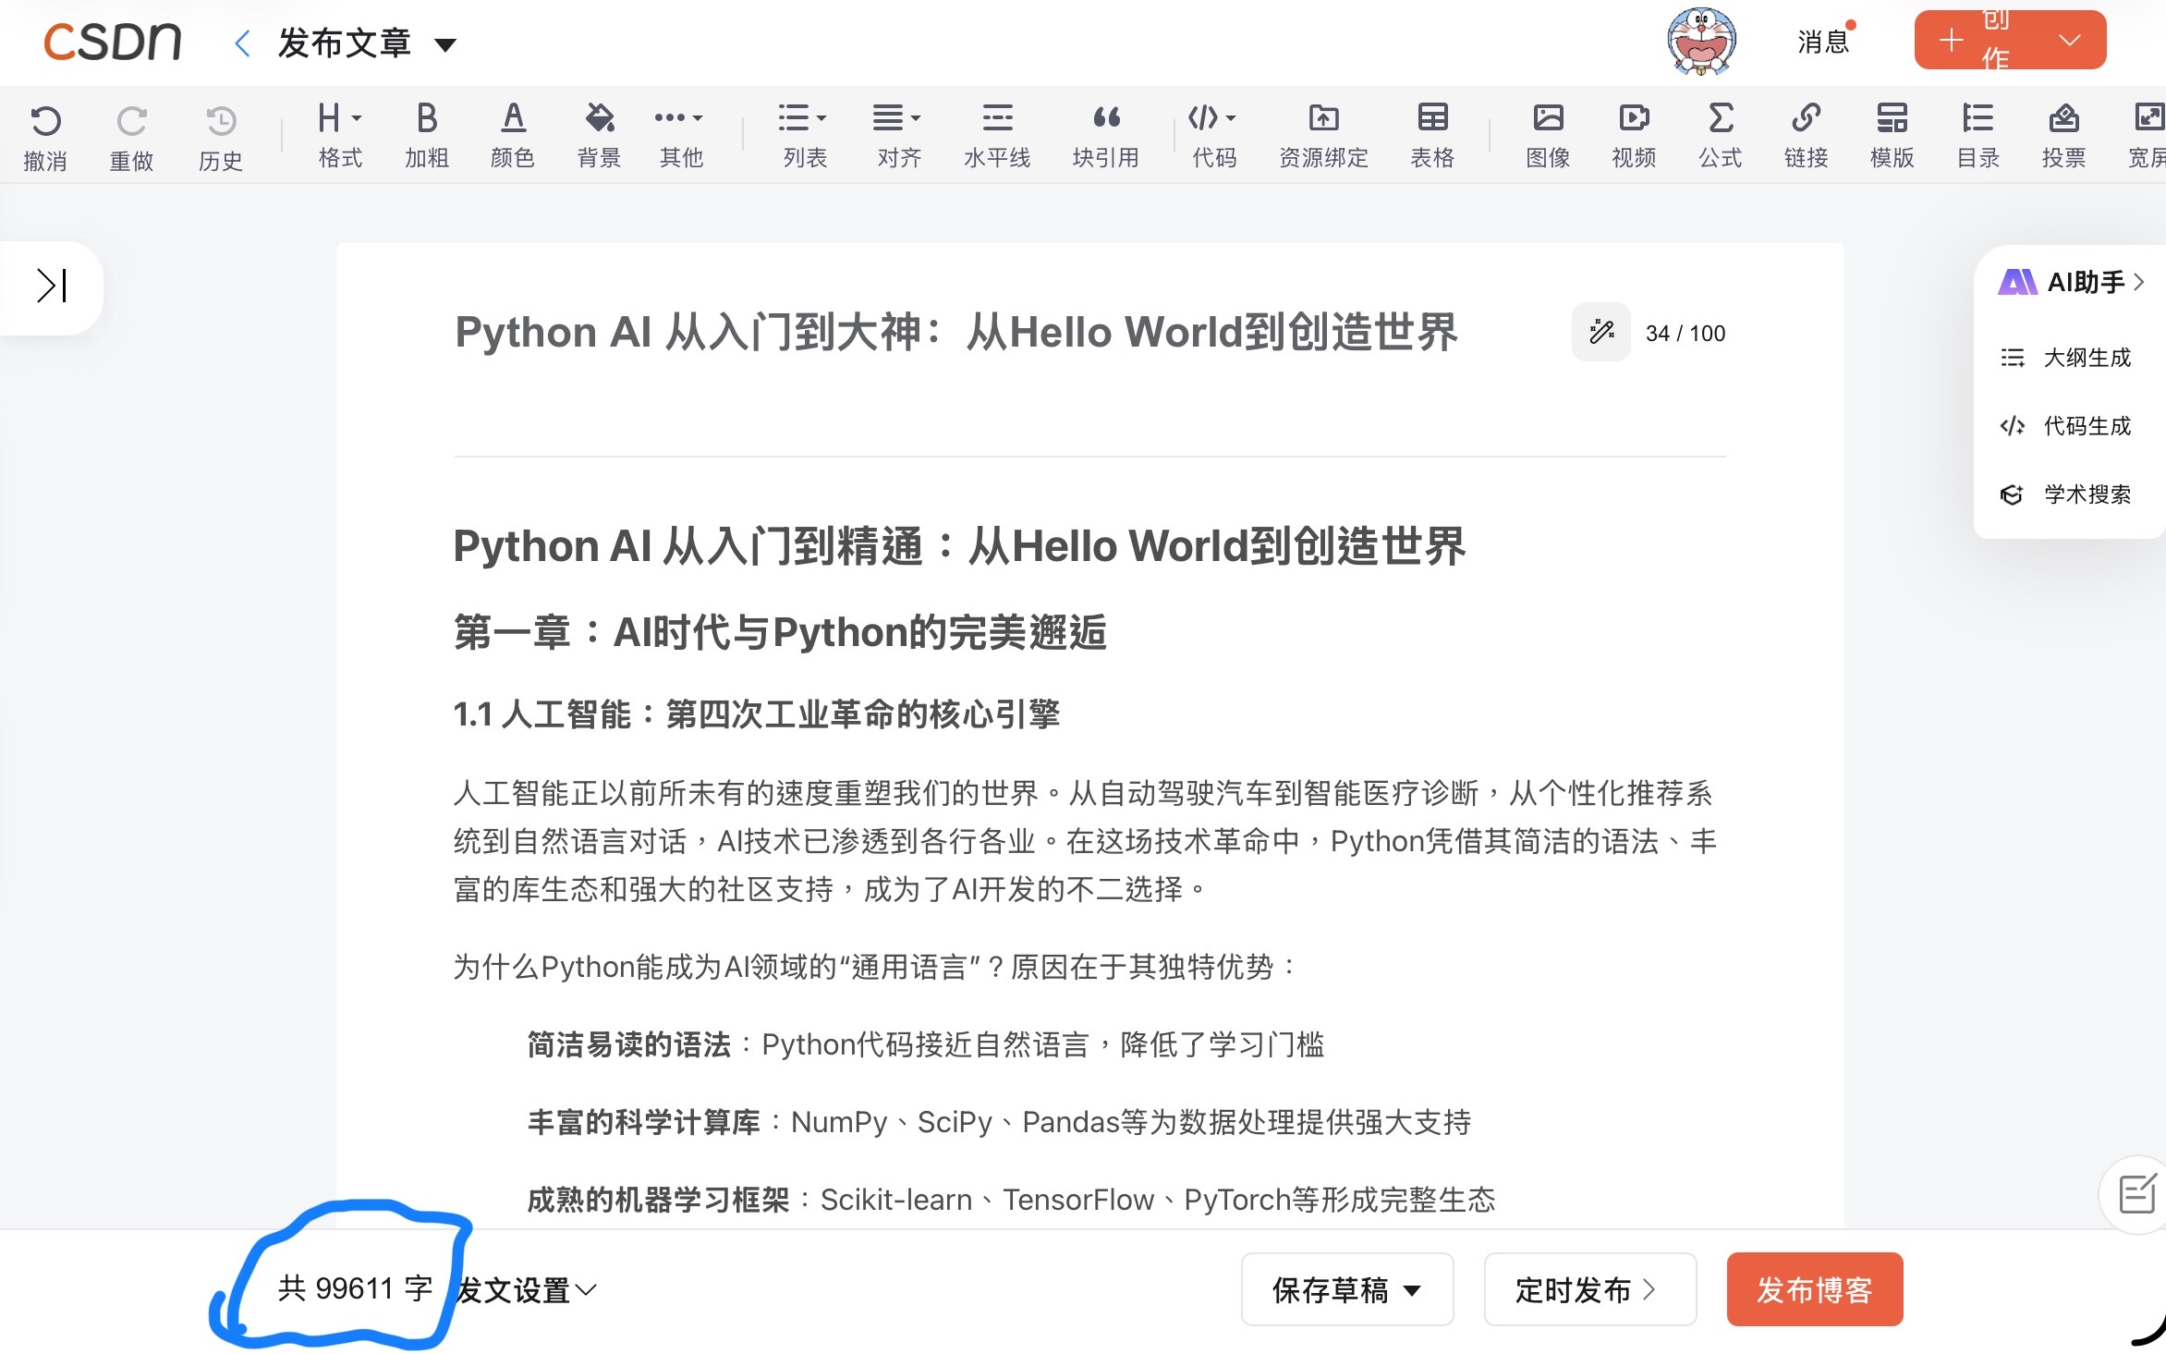Open the 发文设置 publish settings expander
The height and width of the screenshot is (1354, 2166).
[523, 1289]
